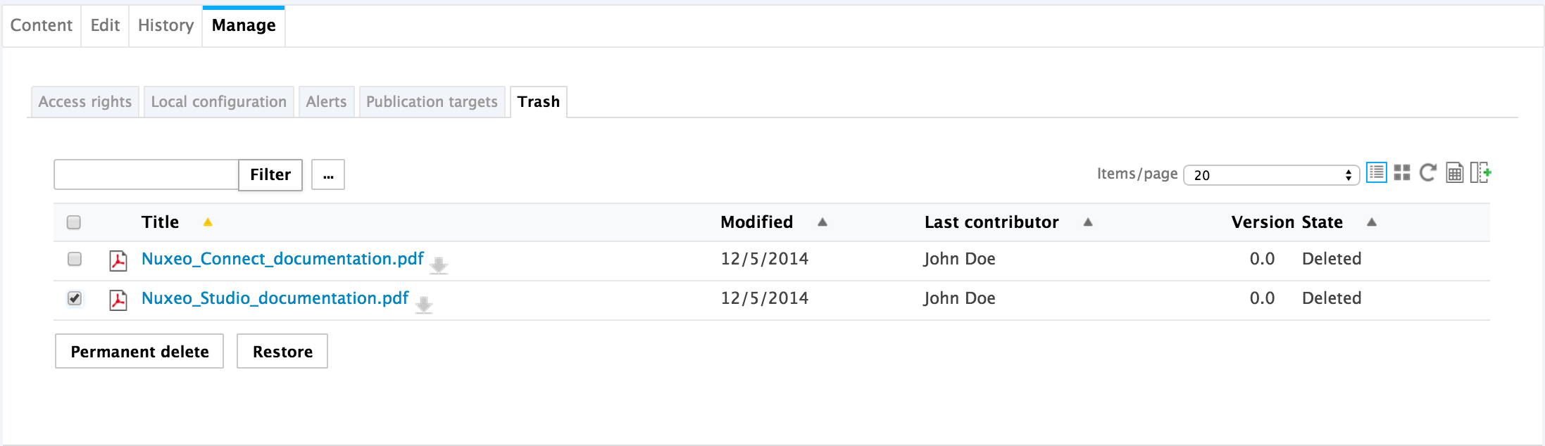Sort by Last contributor arrow

(1087, 222)
